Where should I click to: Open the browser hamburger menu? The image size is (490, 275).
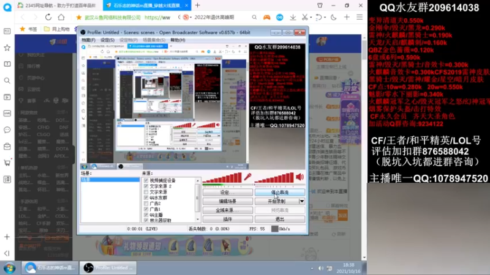(360, 18)
